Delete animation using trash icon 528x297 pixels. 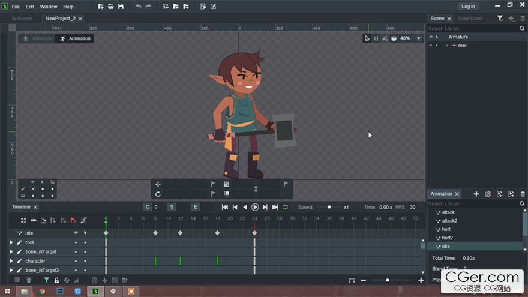click(x=523, y=194)
